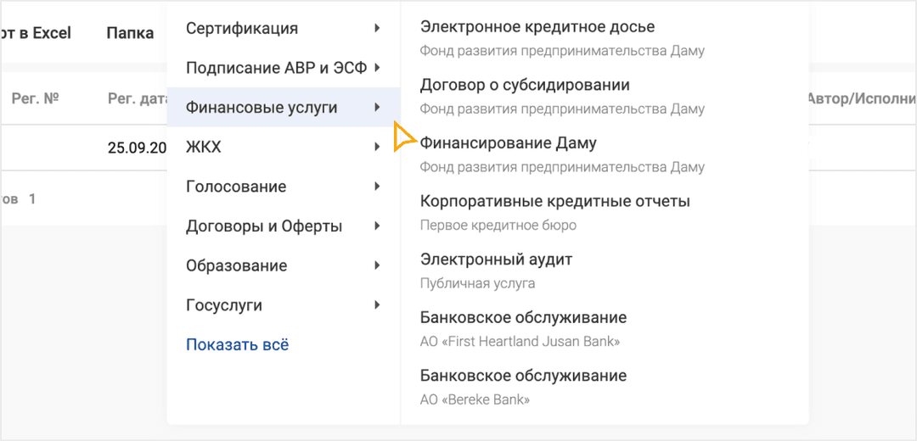
Task: Open Договор о субсидировании service
Action: (525, 86)
